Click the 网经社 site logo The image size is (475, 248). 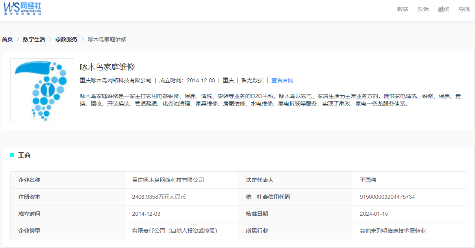(22, 9)
